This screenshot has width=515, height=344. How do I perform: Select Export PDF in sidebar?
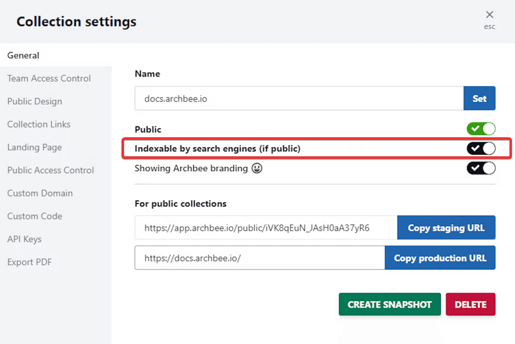30,262
